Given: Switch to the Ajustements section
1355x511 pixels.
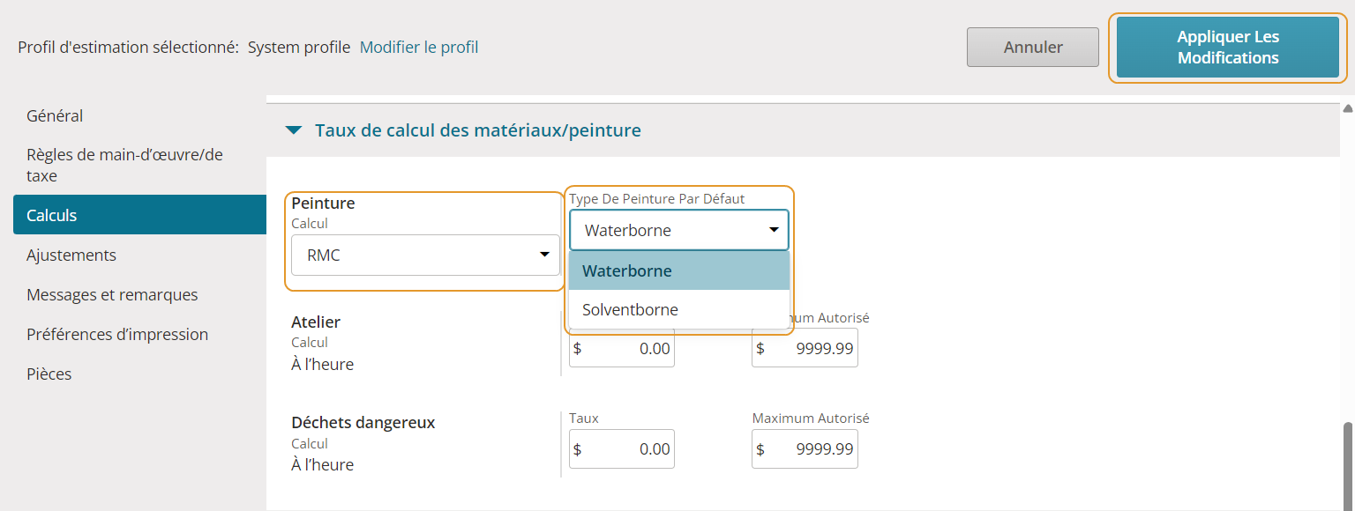Looking at the screenshot, I should pos(71,255).
